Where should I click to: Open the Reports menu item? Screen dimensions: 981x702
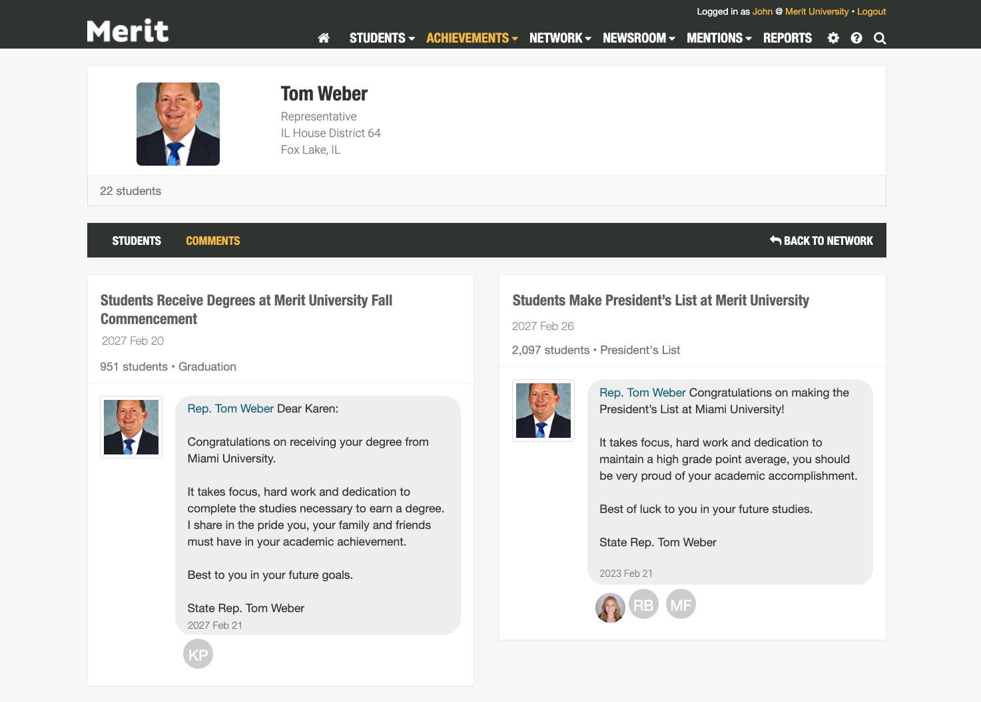pyautogui.click(x=787, y=38)
